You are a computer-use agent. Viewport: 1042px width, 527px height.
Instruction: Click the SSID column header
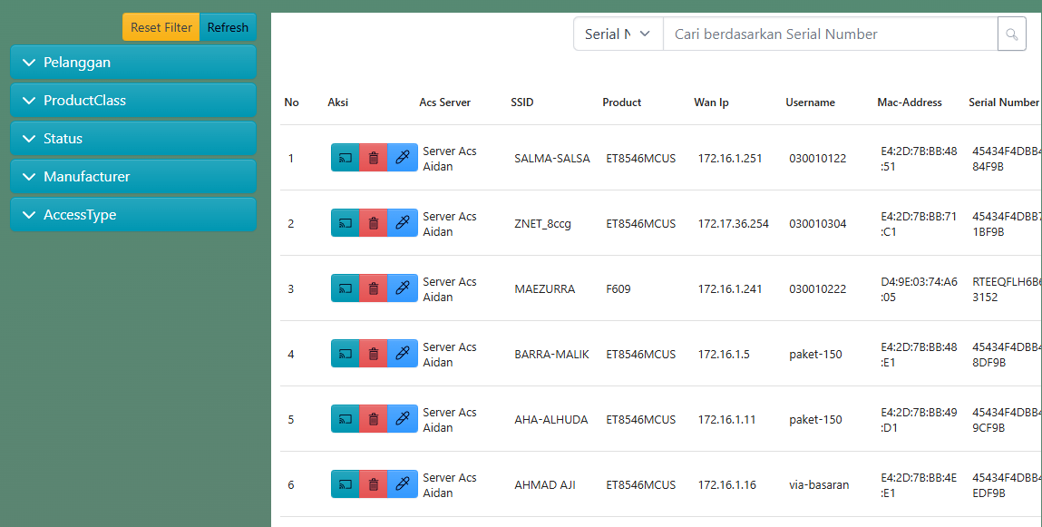(x=522, y=102)
